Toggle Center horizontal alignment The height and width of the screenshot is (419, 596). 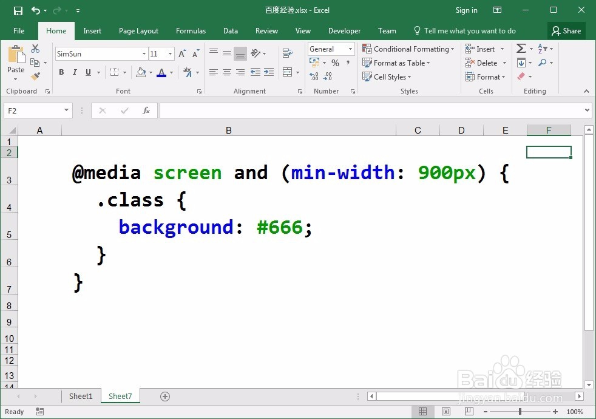point(227,72)
